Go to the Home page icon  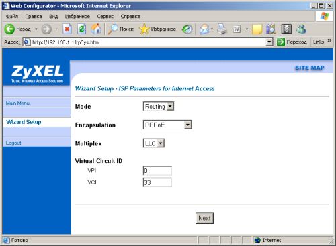point(96,29)
